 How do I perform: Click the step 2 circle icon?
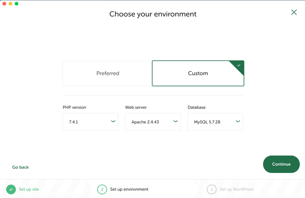pyautogui.click(x=102, y=189)
